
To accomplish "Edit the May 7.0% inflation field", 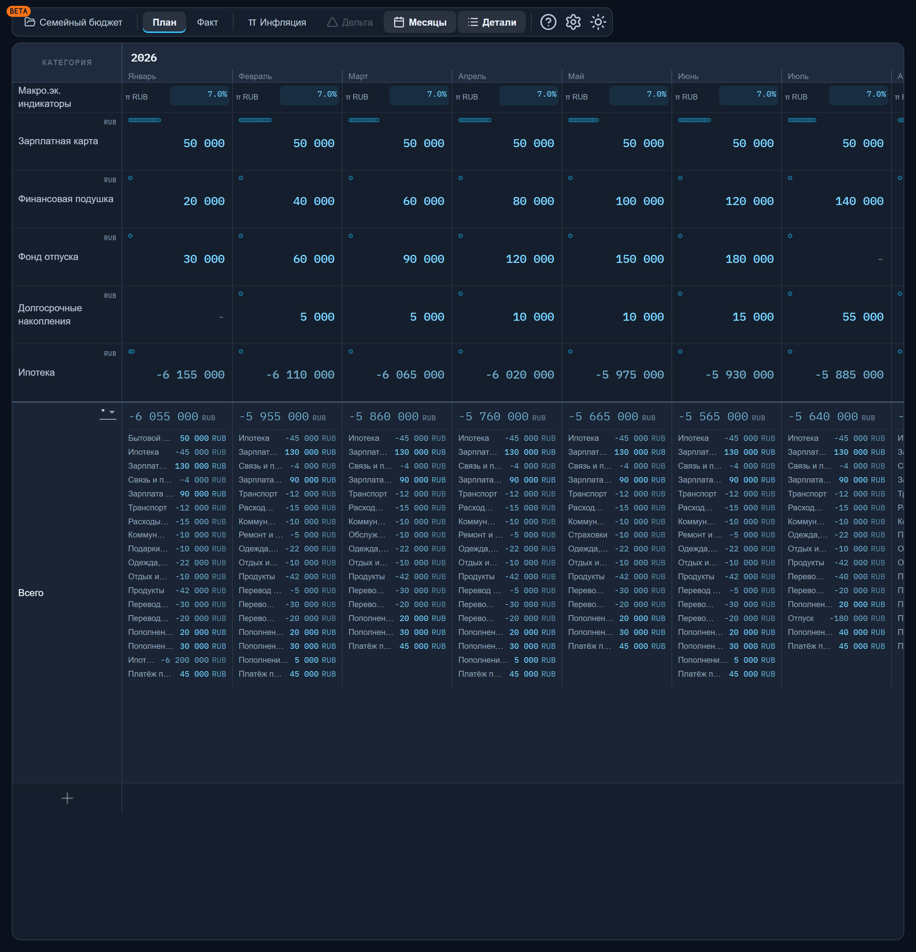I will (639, 95).
